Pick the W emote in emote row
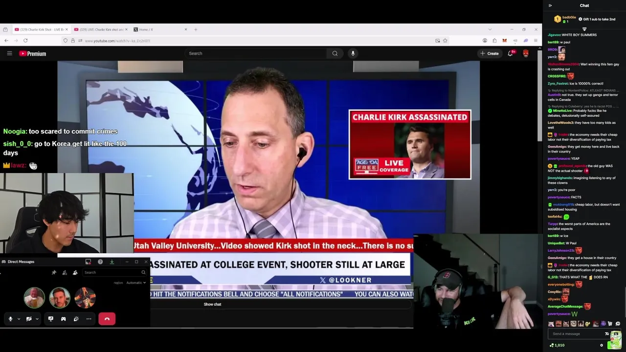 (x=610, y=324)
